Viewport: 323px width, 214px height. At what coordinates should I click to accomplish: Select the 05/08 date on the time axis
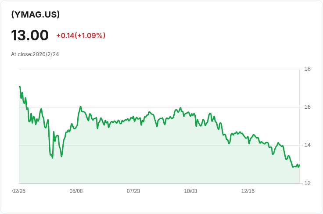click(x=76, y=191)
